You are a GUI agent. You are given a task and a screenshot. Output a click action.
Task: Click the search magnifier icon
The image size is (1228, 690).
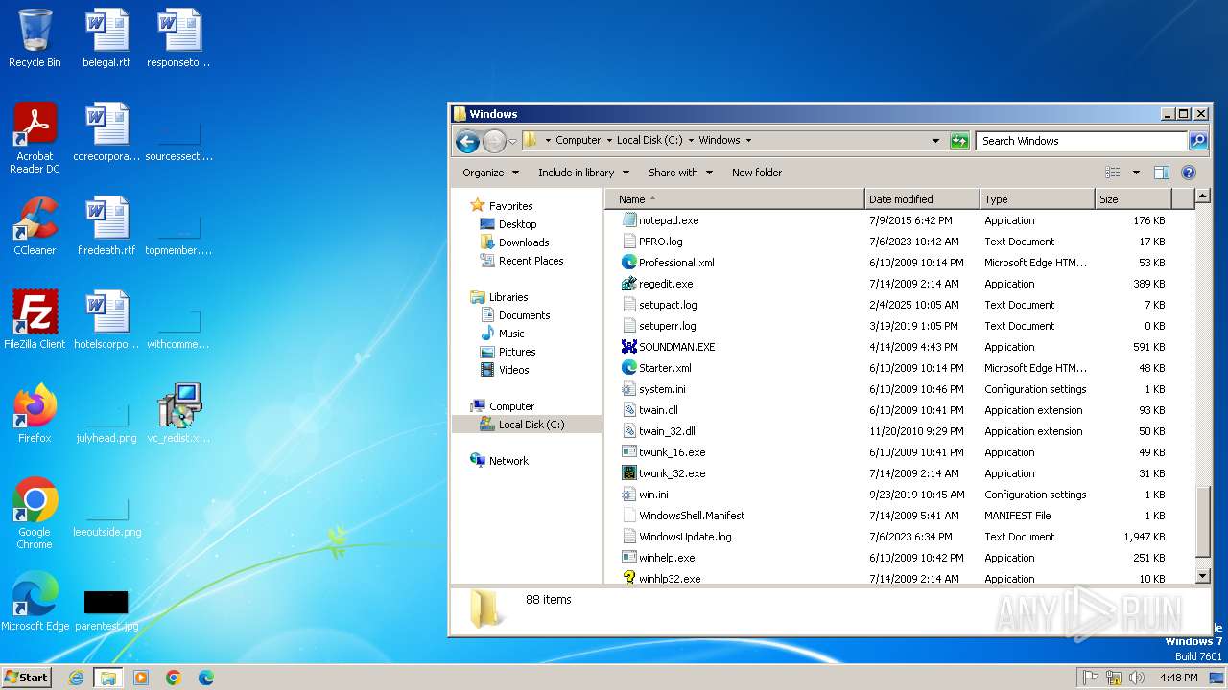click(1198, 141)
